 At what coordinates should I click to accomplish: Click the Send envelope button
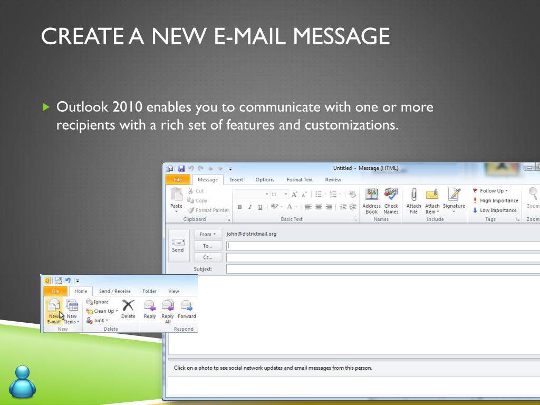coord(178,246)
